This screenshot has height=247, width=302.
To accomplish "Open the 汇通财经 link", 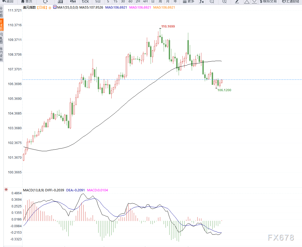I will tap(291, 2).
